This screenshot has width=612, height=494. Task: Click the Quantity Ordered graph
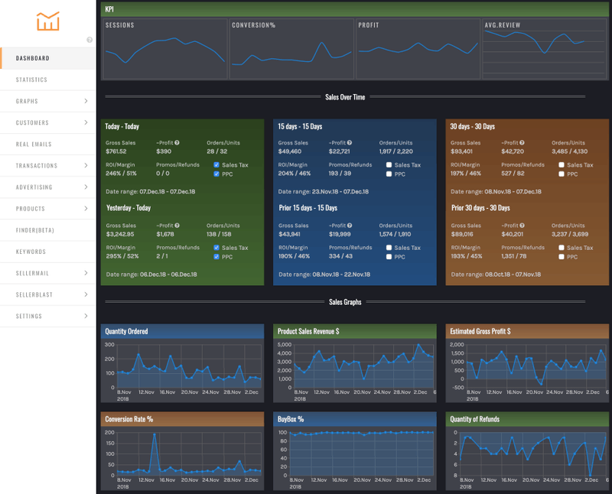pyautogui.click(x=182, y=367)
